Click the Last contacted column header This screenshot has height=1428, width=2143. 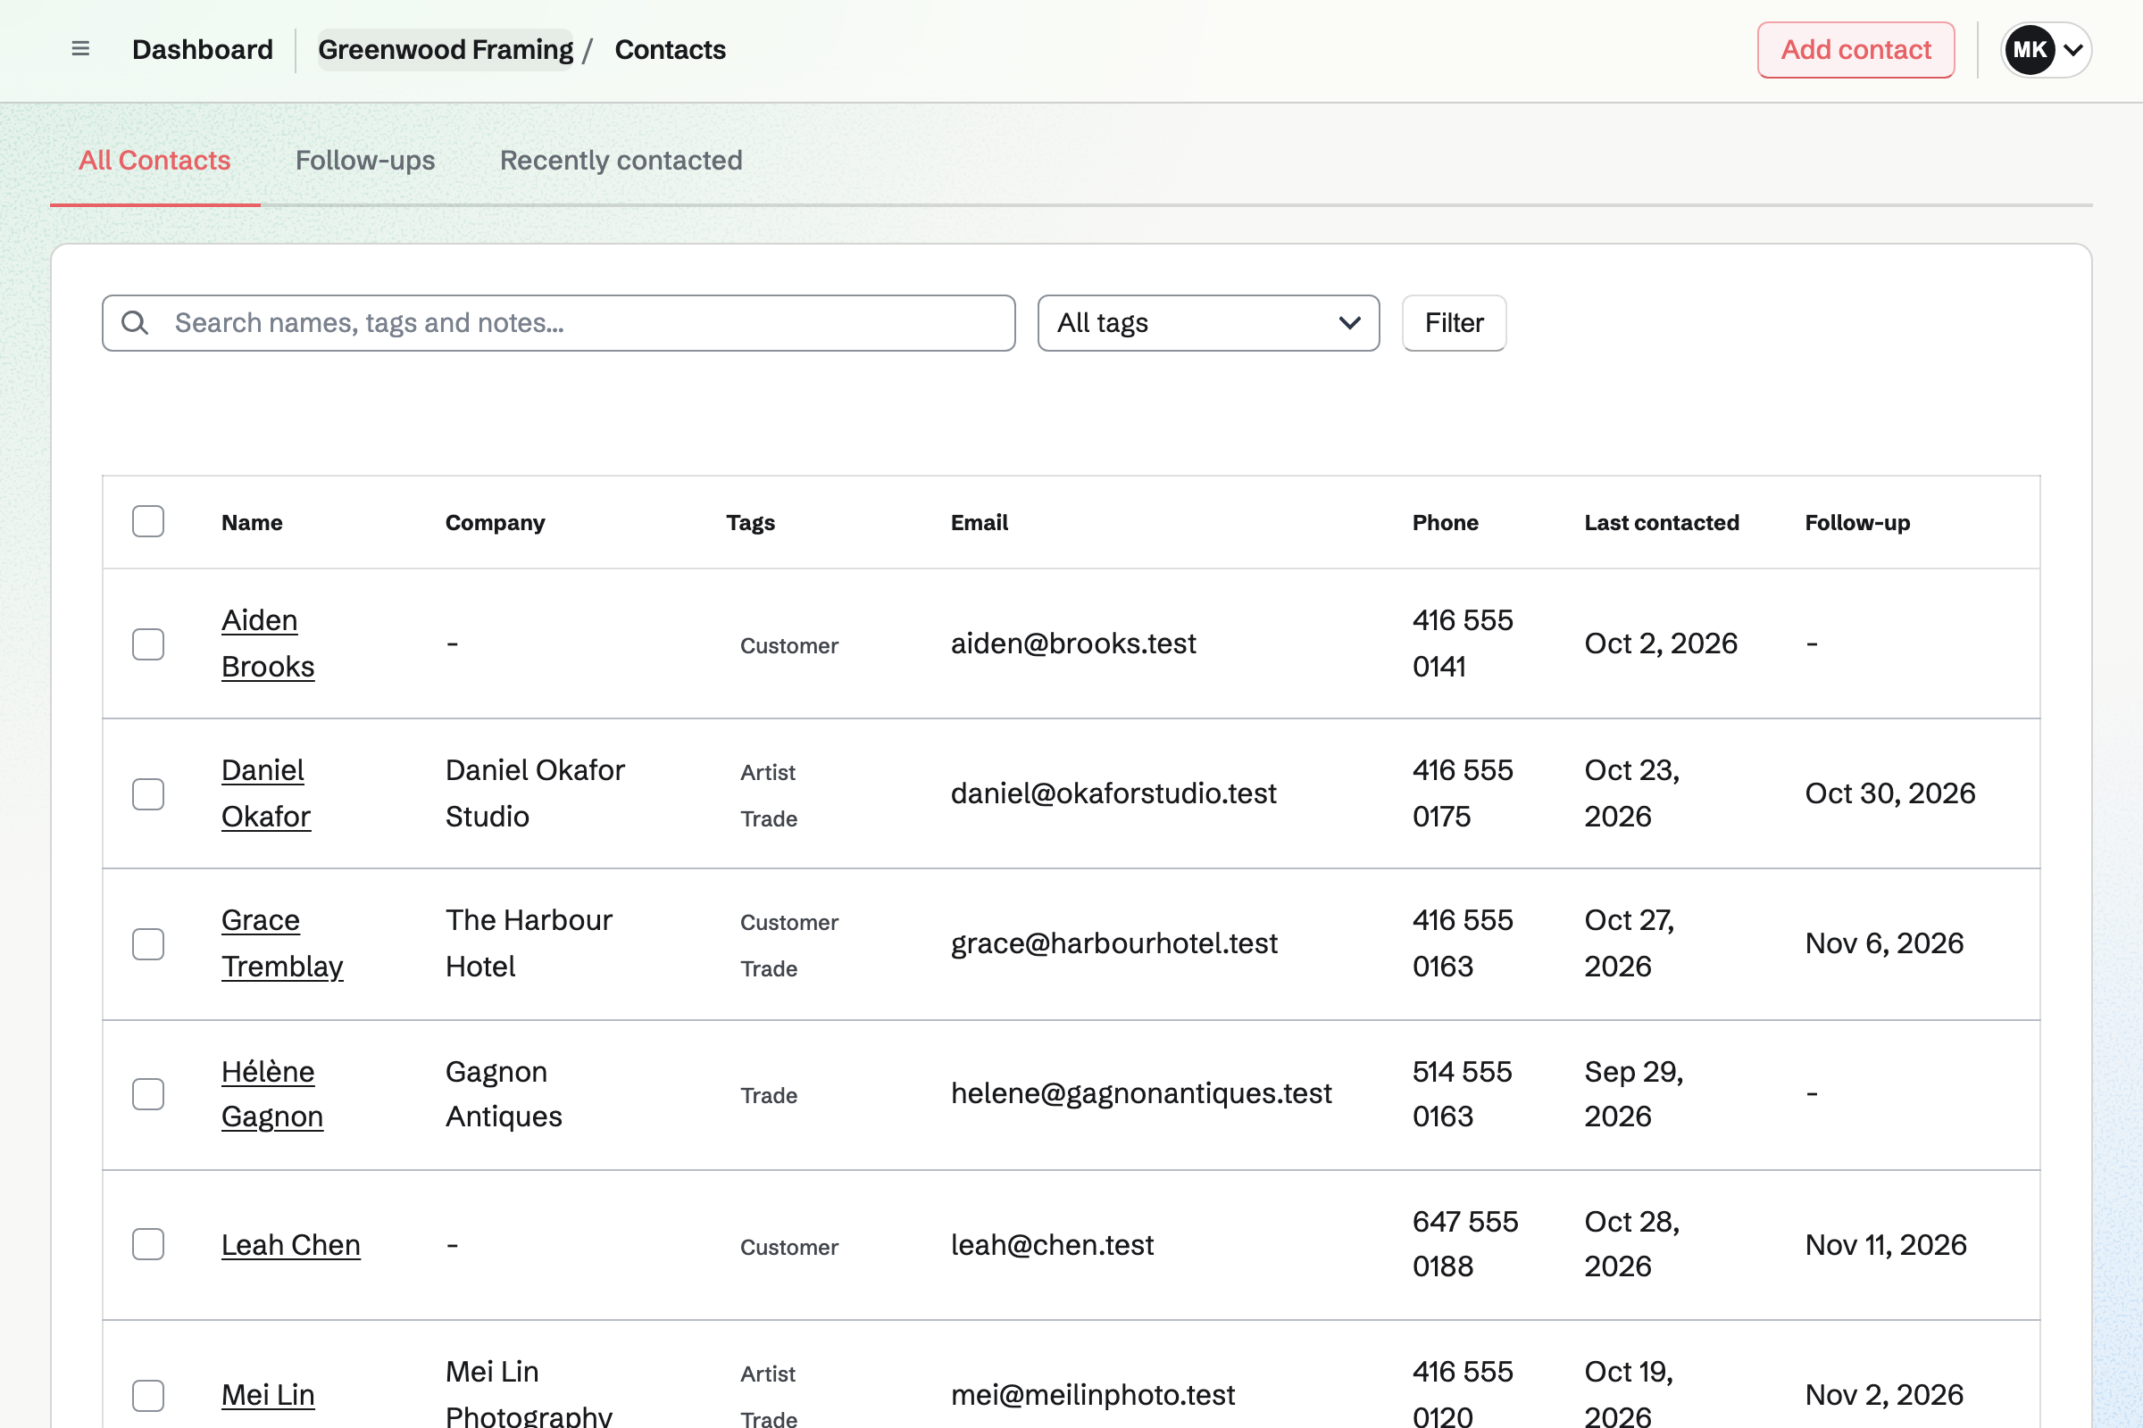click(x=1661, y=522)
